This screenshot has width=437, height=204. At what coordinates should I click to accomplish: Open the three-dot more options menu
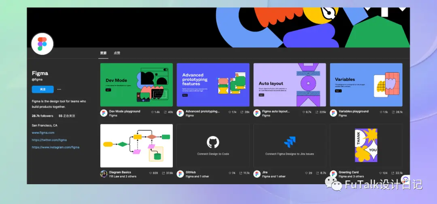coord(59,89)
